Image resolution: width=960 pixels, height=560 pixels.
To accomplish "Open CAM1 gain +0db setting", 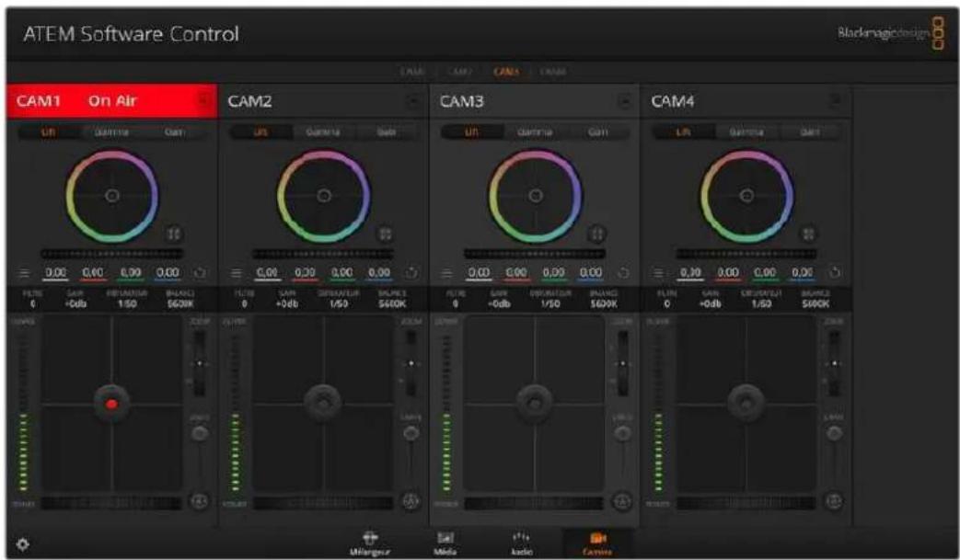I will (75, 300).
